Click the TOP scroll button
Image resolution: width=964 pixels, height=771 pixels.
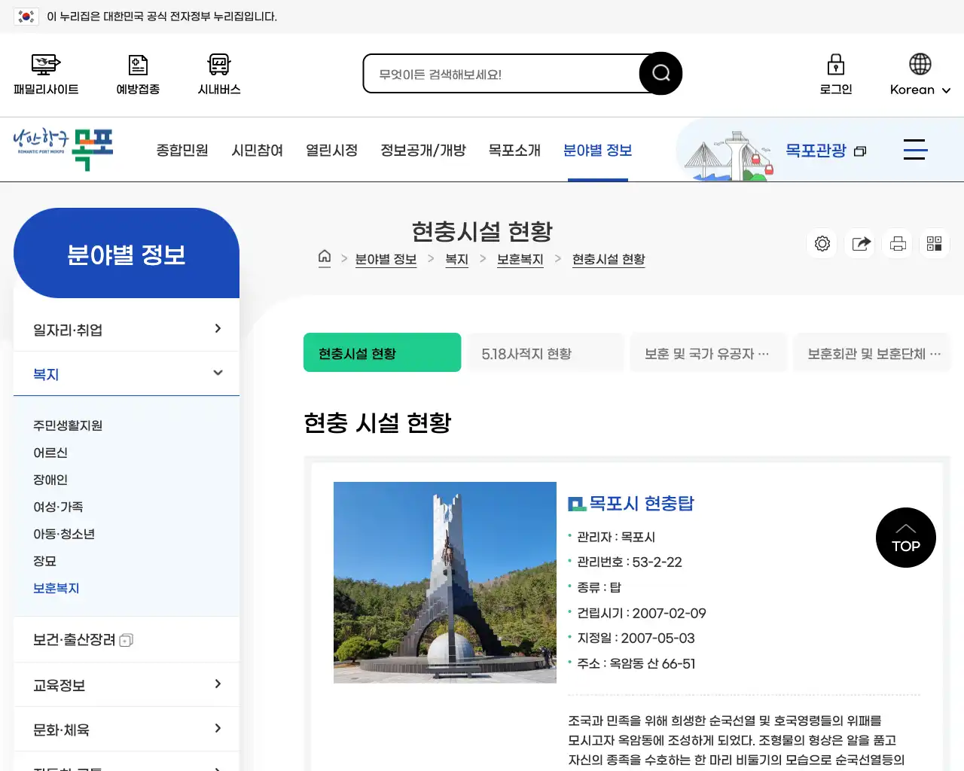pos(905,538)
